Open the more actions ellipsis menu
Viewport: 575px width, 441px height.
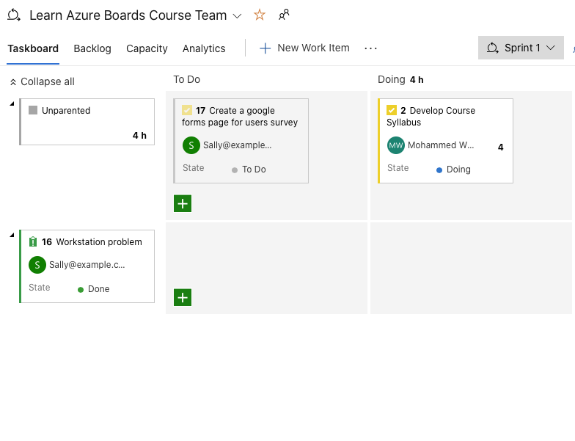(x=370, y=48)
